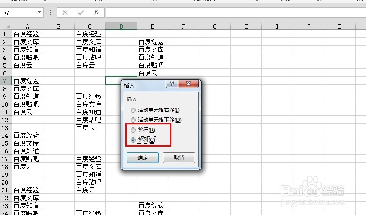
Task: Click cell C21 containing 百度云
Action: [90, 190]
